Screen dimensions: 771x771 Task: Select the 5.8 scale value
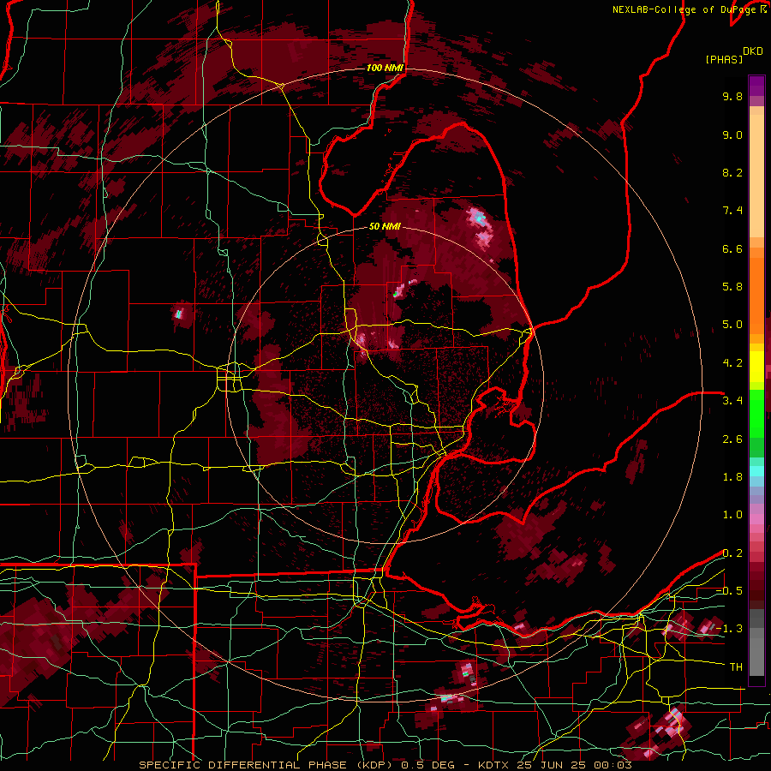point(732,287)
